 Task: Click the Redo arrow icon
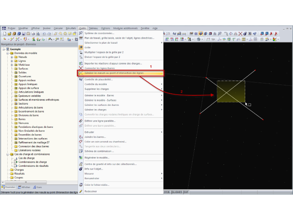(x=49, y=34)
